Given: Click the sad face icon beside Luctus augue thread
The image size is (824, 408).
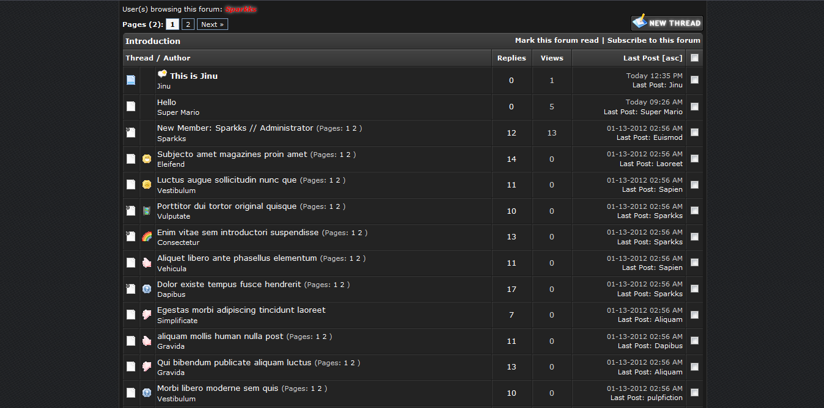Looking at the screenshot, I should point(147,184).
